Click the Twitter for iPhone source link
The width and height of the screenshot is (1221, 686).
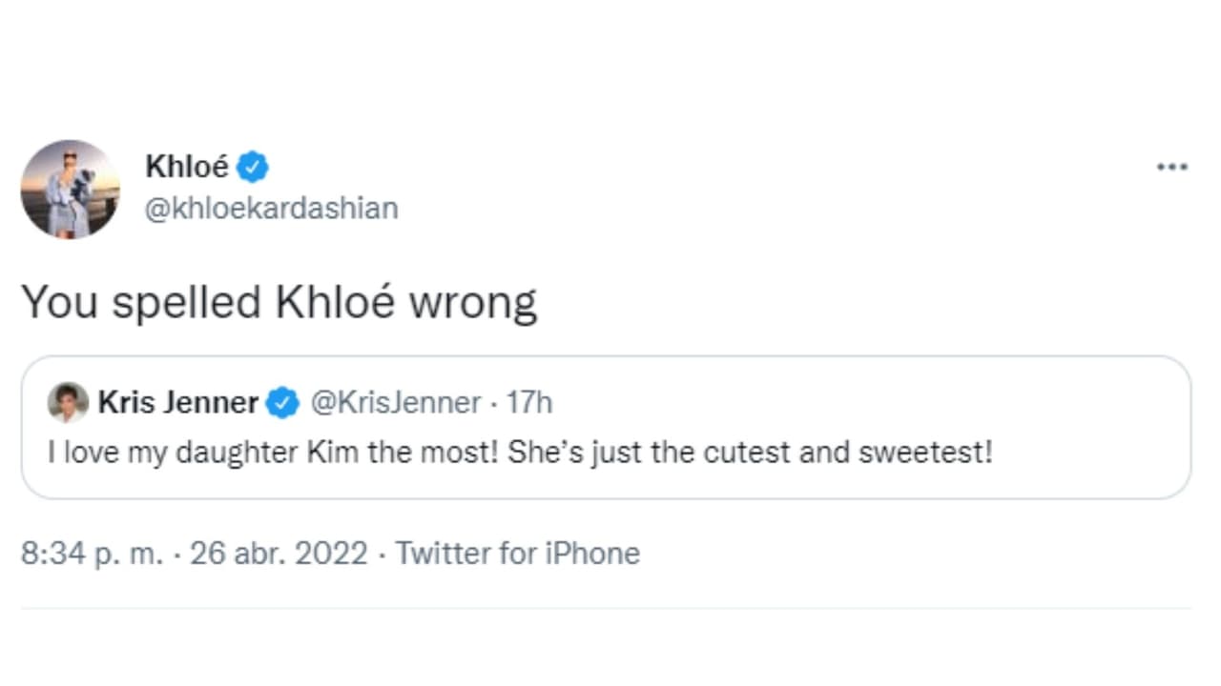pos(519,553)
